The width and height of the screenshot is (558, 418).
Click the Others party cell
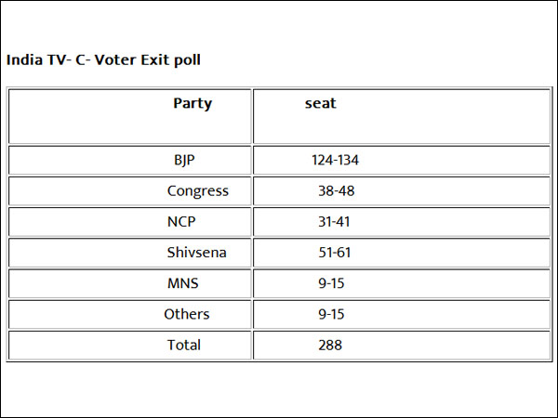coord(187,314)
